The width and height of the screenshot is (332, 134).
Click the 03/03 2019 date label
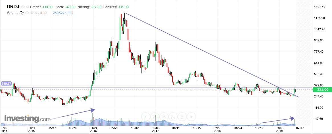[279, 129]
